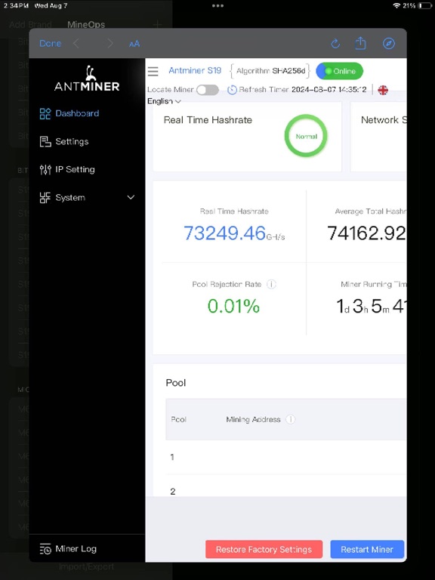The width and height of the screenshot is (435, 580).
Task: Click the Miner Running Time value
Action: pyautogui.click(x=371, y=307)
